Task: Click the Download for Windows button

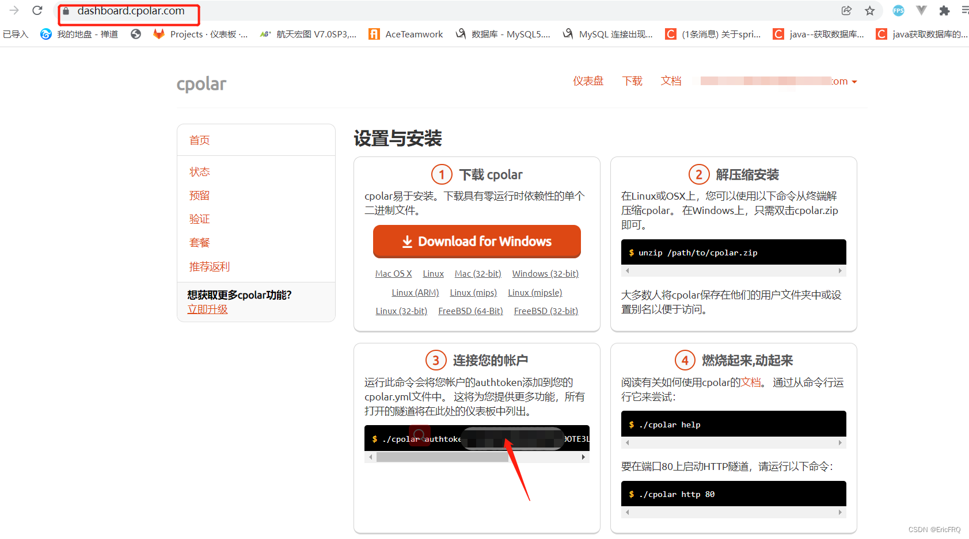Action: click(477, 242)
